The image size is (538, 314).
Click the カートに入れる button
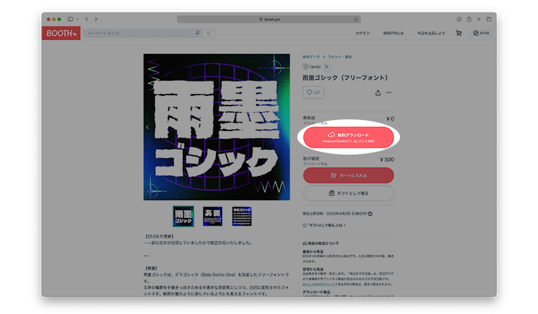pyautogui.click(x=348, y=175)
